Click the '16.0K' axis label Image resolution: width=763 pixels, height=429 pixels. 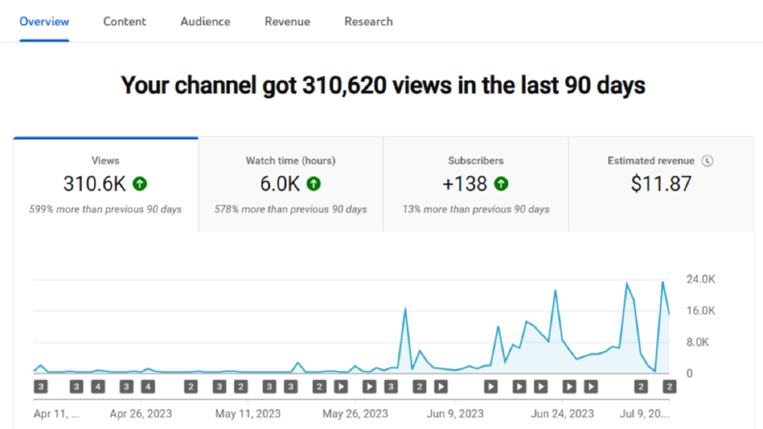click(x=700, y=311)
